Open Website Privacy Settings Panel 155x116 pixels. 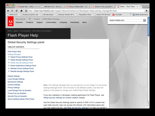pos(22,68)
